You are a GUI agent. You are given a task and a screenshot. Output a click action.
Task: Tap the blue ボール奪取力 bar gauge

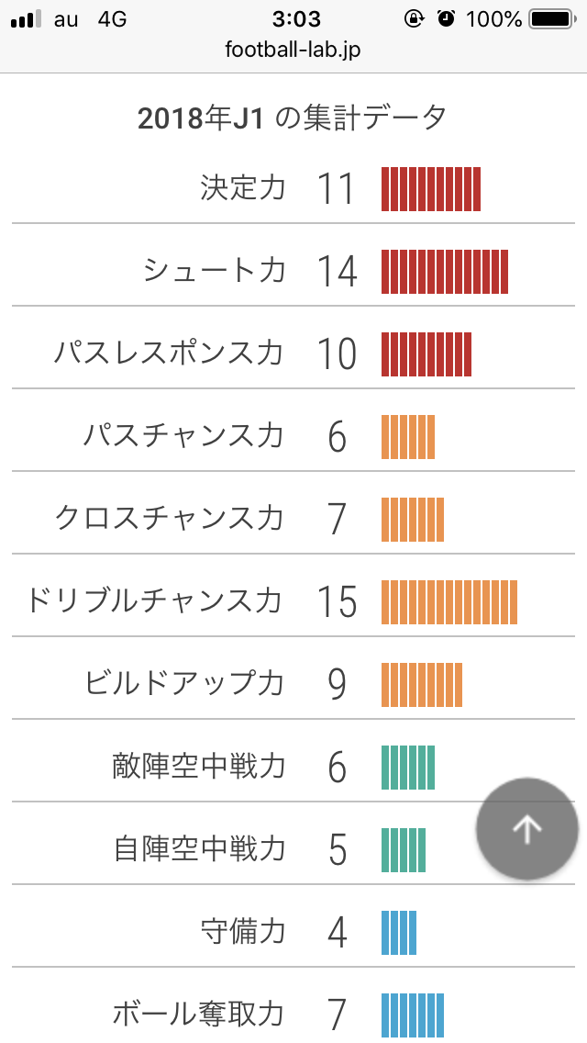412,1015
